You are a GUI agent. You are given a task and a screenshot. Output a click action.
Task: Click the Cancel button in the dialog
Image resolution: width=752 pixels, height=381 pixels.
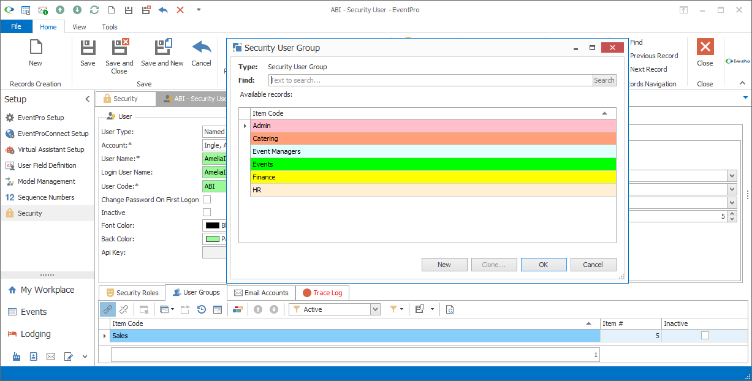click(593, 265)
